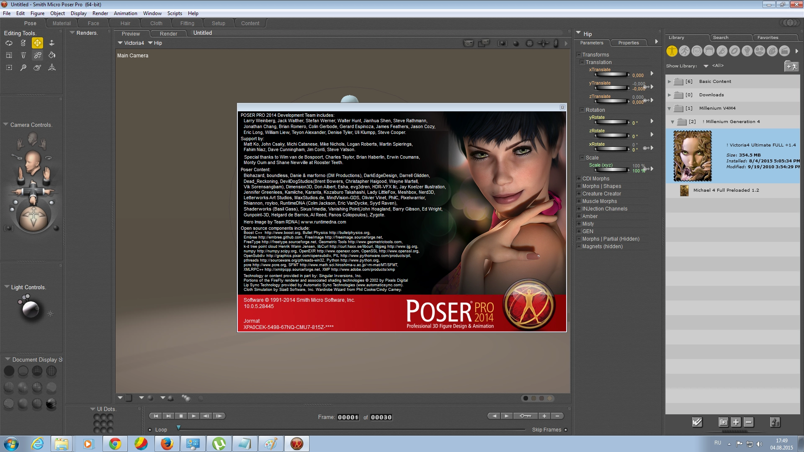Select the View Magnifier tool

[x=23, y=67]
